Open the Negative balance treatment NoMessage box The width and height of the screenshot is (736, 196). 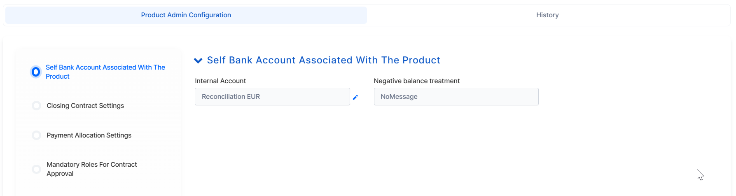tap(456, 97)
